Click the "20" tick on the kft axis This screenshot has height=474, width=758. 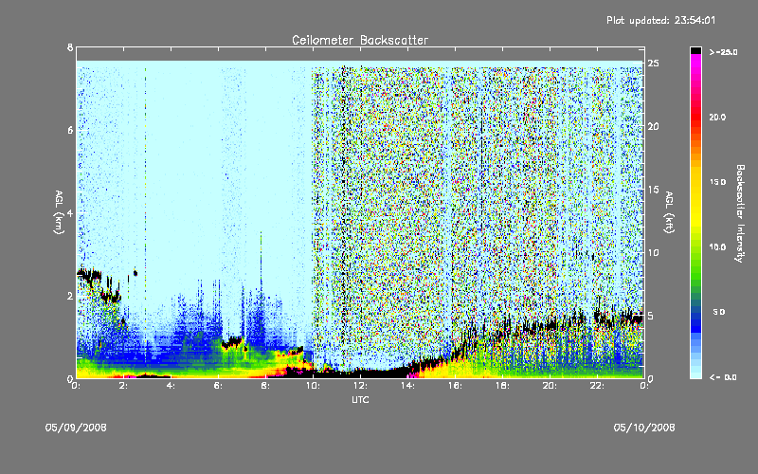[654, 127]
